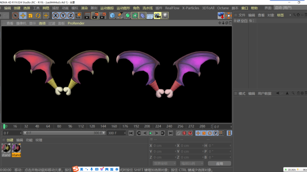This screenshot has height=172, width=307.
Task: Open the 渲染 main menu
Action: 84,8
